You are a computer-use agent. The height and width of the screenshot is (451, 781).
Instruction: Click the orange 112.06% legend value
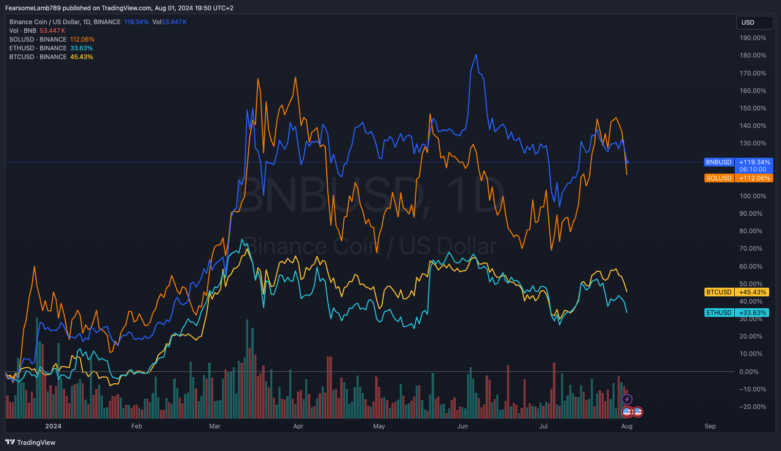point(82,40)
